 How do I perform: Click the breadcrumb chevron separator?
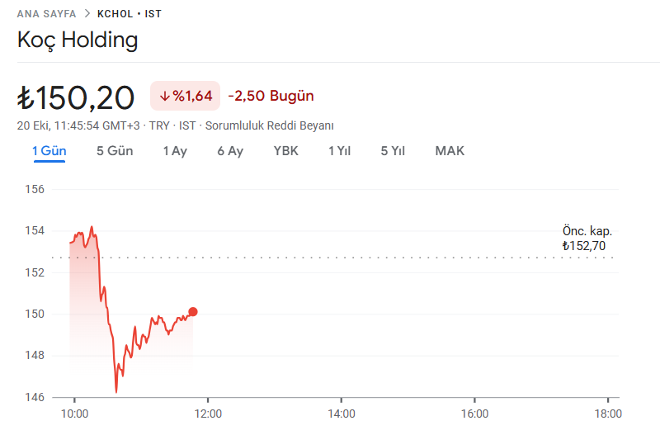point(87,14)
